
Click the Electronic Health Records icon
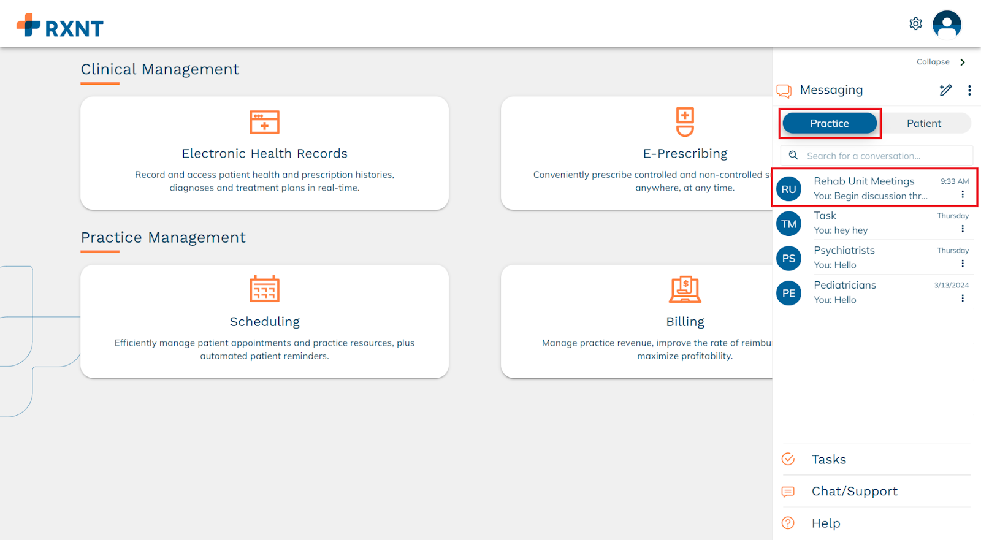coord(264,122)
